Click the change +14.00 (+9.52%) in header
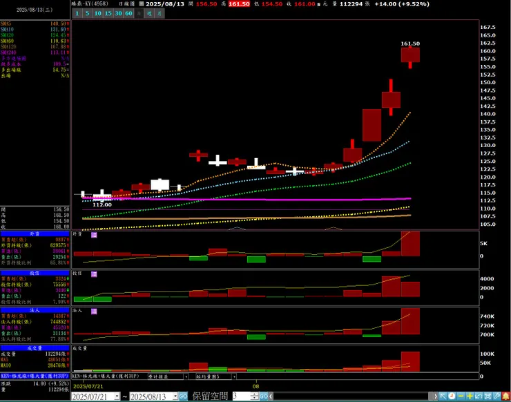Image resolution: width=511 pixels, height=402 pixels. pos(402,4)
